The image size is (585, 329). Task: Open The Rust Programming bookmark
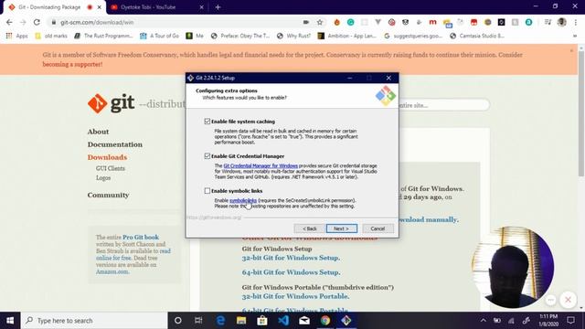click(x=103, y=36)
